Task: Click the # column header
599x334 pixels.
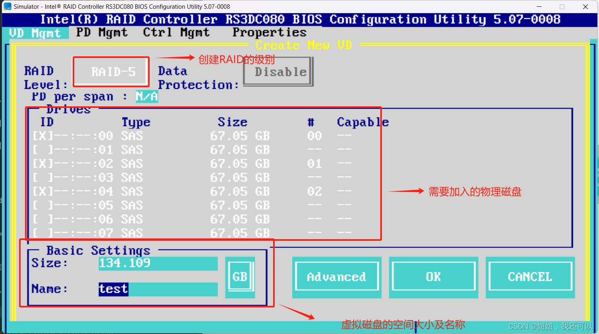Action: [x=311, y=122]
